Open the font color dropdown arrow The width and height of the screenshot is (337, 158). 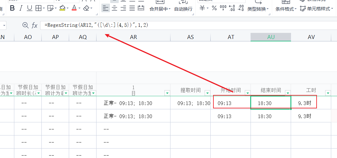point(79,9)
